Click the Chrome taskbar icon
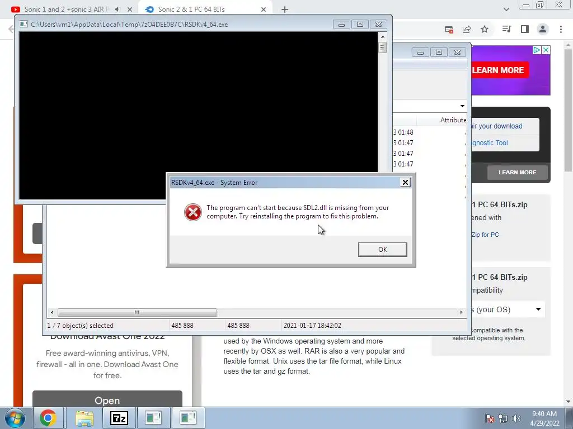This screenshot has height=429, width=573. click(48, 418)
